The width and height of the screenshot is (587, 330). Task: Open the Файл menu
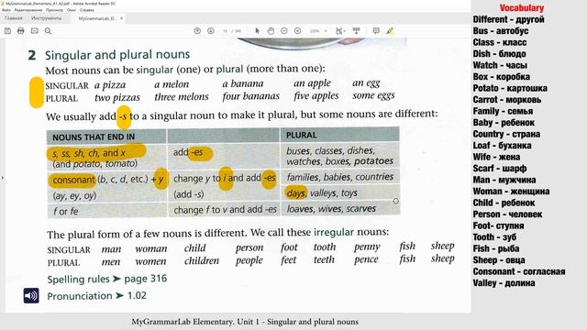tap(6, 10)
